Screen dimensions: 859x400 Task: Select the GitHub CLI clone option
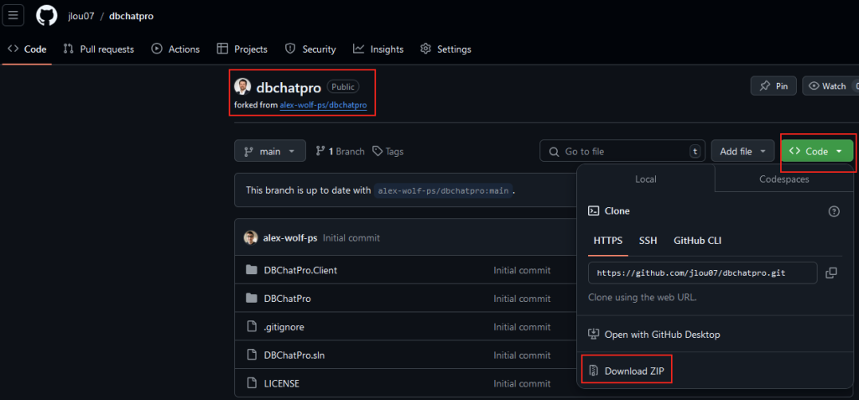697,242
